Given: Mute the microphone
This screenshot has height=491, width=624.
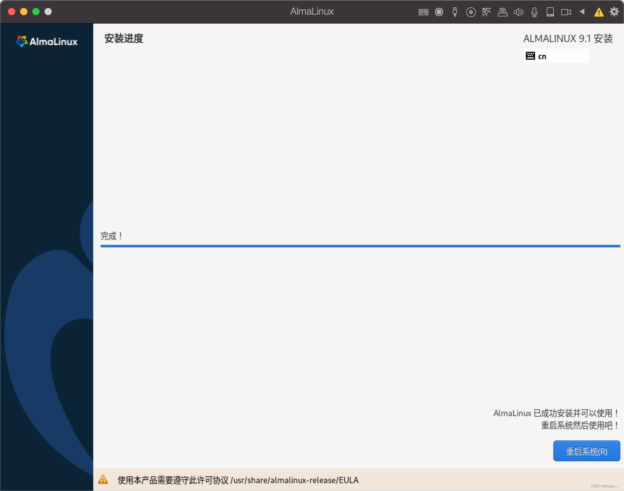Looking at the screenshot, I should pos(534,12).
